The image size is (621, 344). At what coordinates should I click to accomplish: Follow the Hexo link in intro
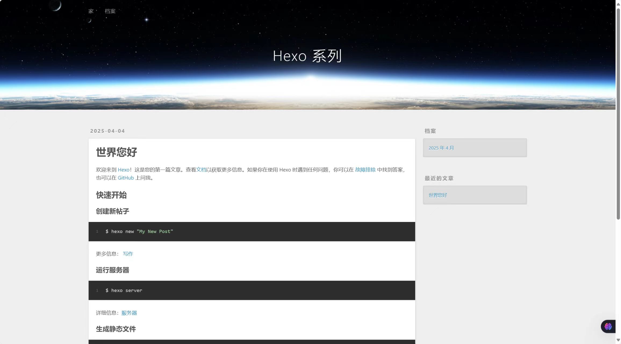coord(124,170)
